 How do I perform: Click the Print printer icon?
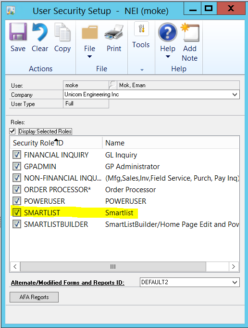pos(114,32)
